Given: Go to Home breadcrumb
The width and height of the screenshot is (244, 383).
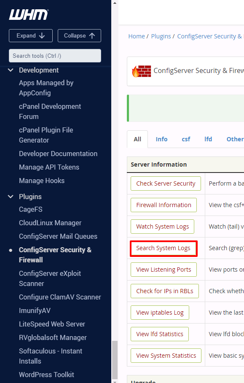Looking at the screenshot, I should point(137,36).
